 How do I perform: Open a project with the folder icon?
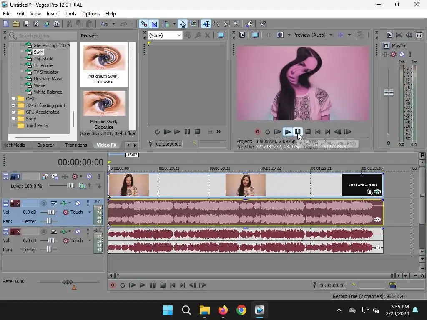click(x=16, y=24)
